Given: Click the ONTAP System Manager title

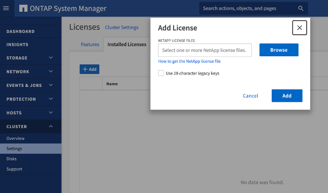Looking at the screenshot, I should pos(68,9).
